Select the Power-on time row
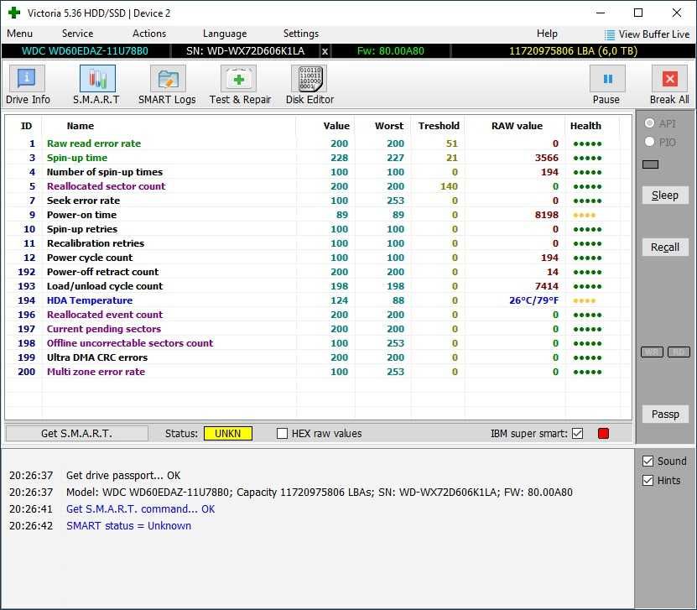 318,215
